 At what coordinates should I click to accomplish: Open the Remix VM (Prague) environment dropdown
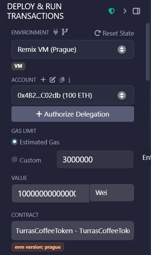tap(73, 49)
